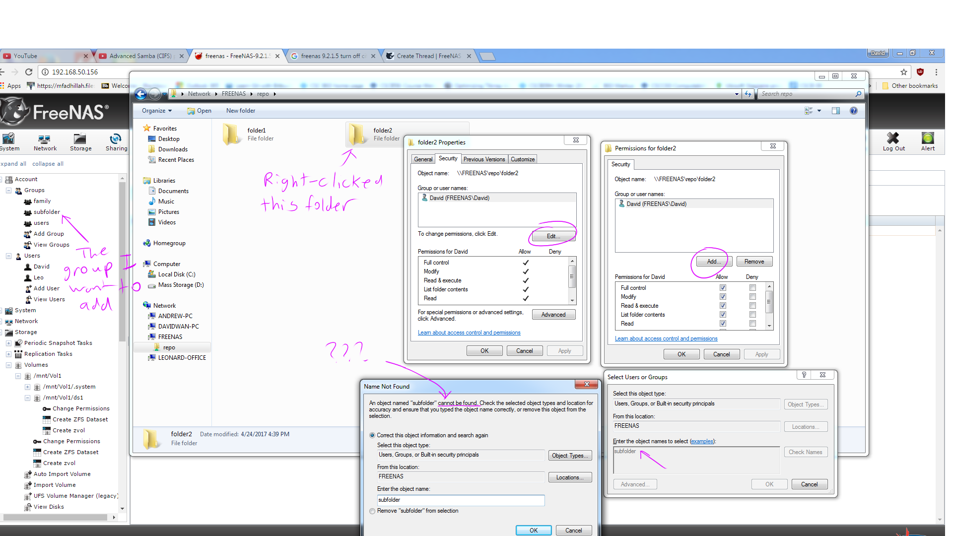Select the folder2 folder icon
Viewport: 953px width, 536px height.
click(x=357, y=134)
